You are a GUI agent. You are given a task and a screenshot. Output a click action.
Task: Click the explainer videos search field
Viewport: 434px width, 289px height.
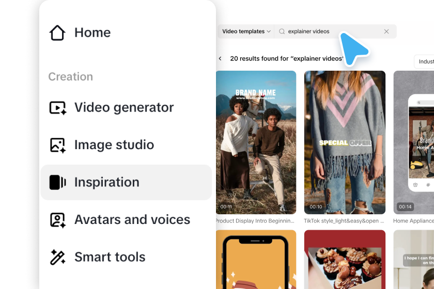(335, 31)
